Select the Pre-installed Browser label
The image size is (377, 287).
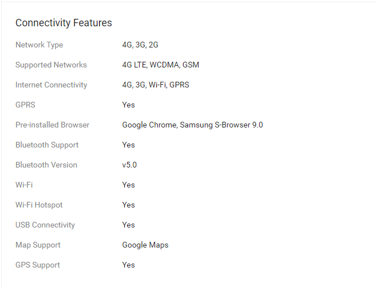pos(53,125)
